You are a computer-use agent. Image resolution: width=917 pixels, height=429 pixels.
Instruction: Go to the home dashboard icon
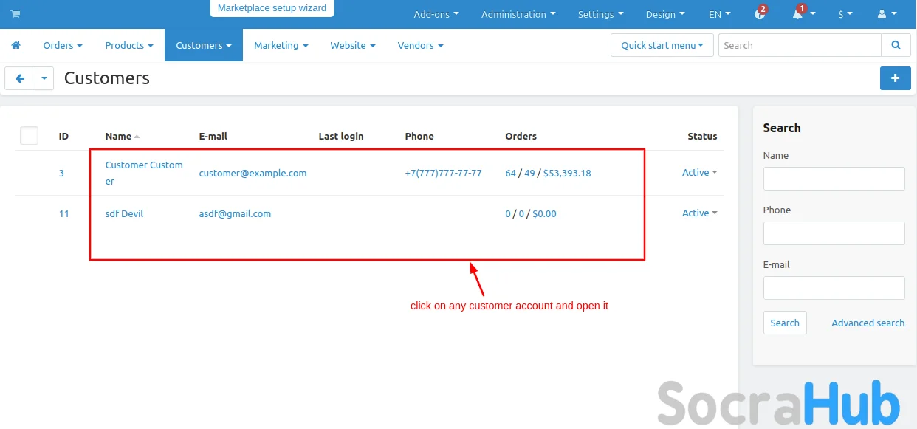click(x=16, y=45)
